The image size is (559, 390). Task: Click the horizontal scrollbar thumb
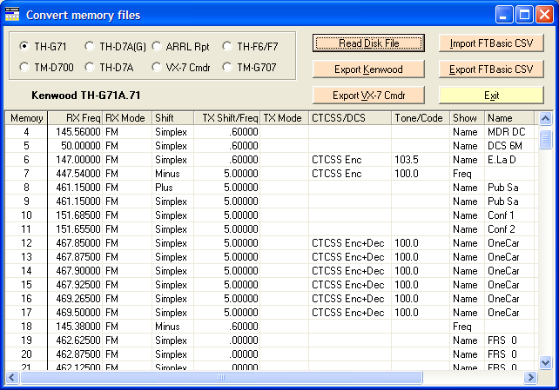[221, 377]
